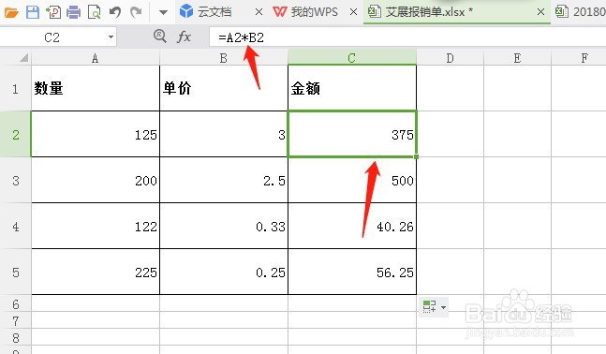Close the 我的WPS tab
This screenshot has width=606, height=354.
(353, 12)
